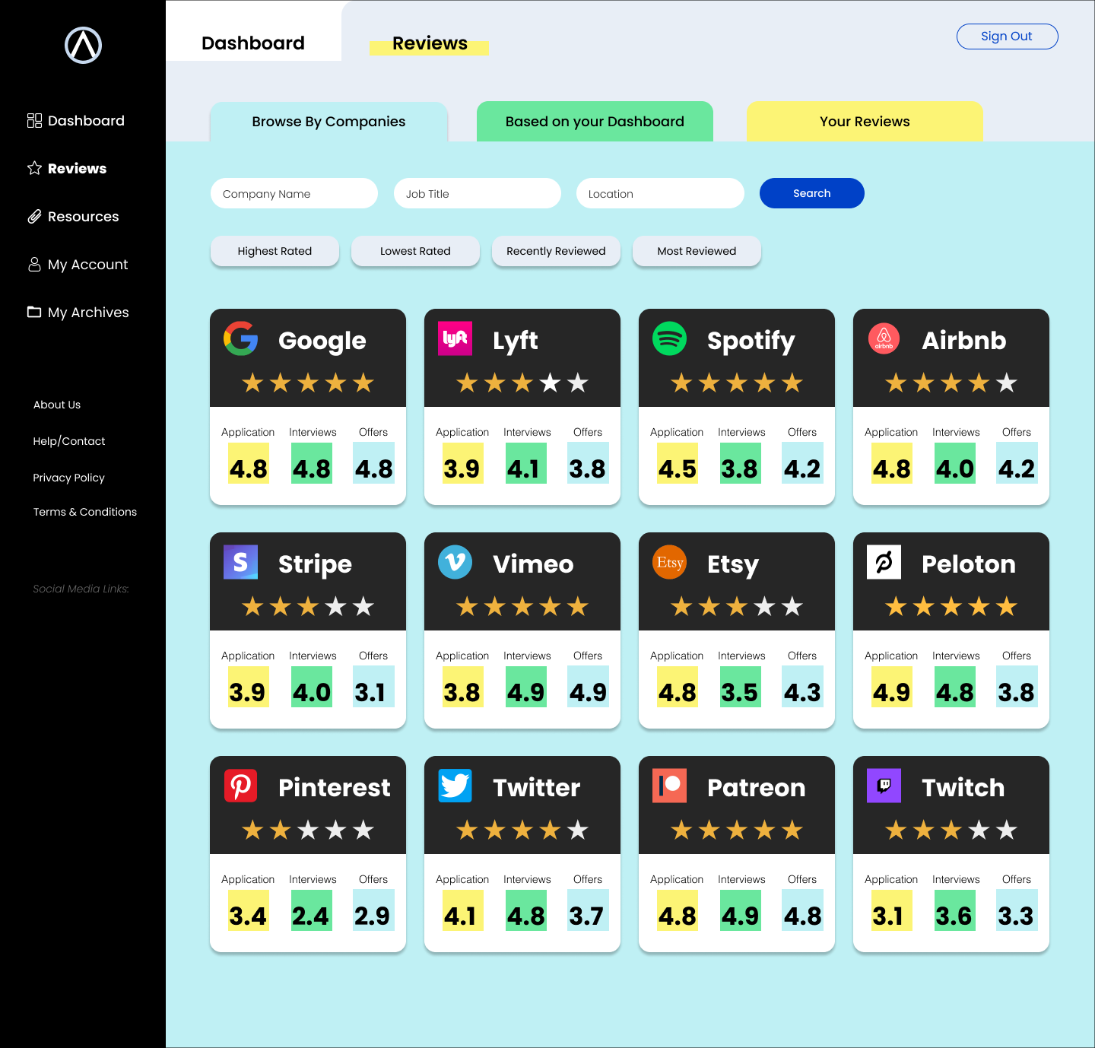Open the Browse By Companies tab
The image size is (1095, 1048).
[328, 122]
